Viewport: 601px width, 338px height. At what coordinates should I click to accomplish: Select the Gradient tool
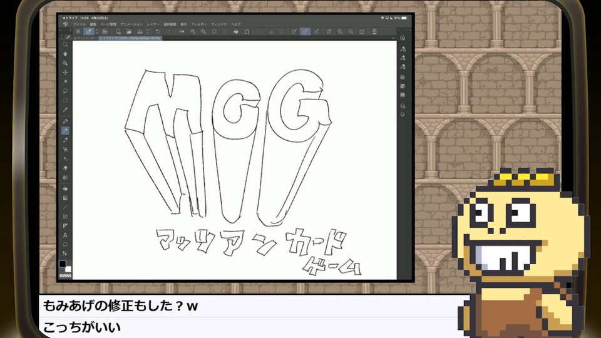click(x=65, y=198)
